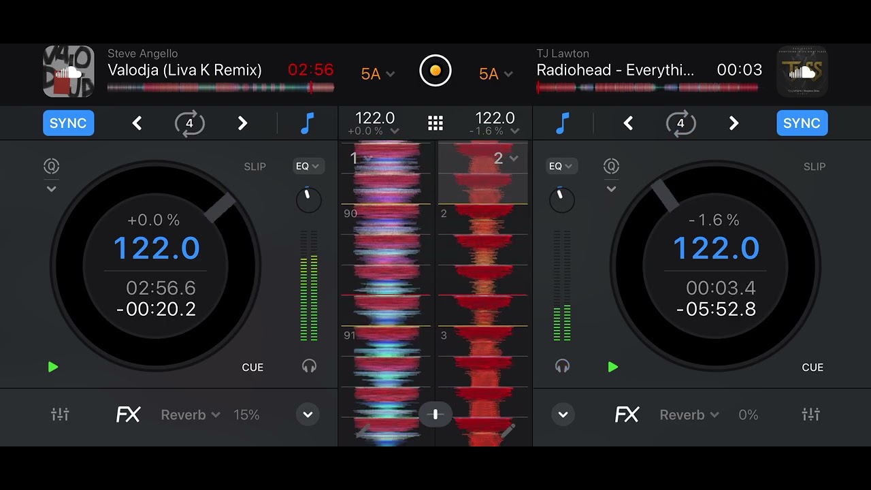
Task: Play or pause the right deck
Action: [613, 367]
